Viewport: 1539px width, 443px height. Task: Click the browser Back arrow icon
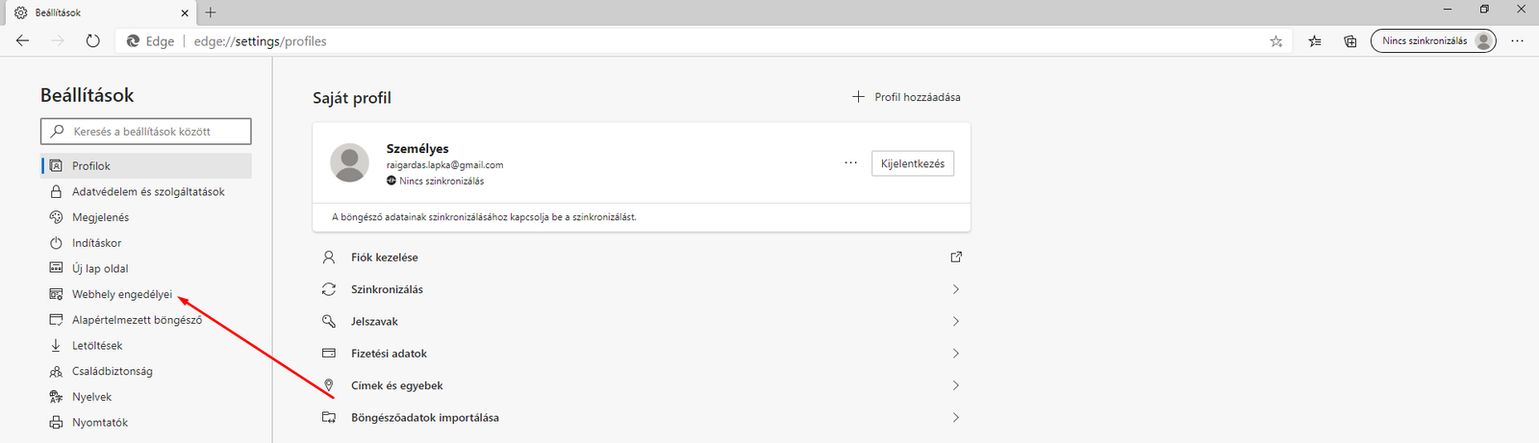click(23, 41)
